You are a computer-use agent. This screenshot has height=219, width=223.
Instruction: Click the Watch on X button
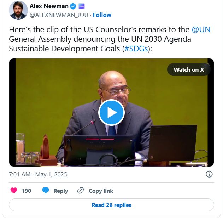[x=189, y=69]
